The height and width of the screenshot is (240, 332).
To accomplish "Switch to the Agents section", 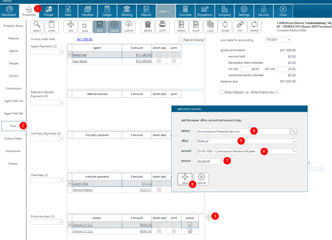I will coord(13,51).
